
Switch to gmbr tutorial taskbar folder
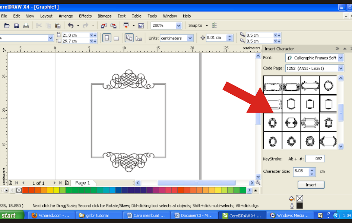pos(99,216)
